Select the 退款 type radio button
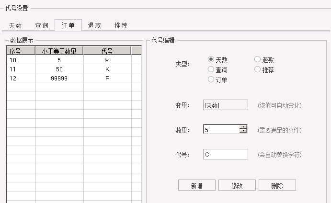Screen dimensions: 331x203 pos(257,59)
